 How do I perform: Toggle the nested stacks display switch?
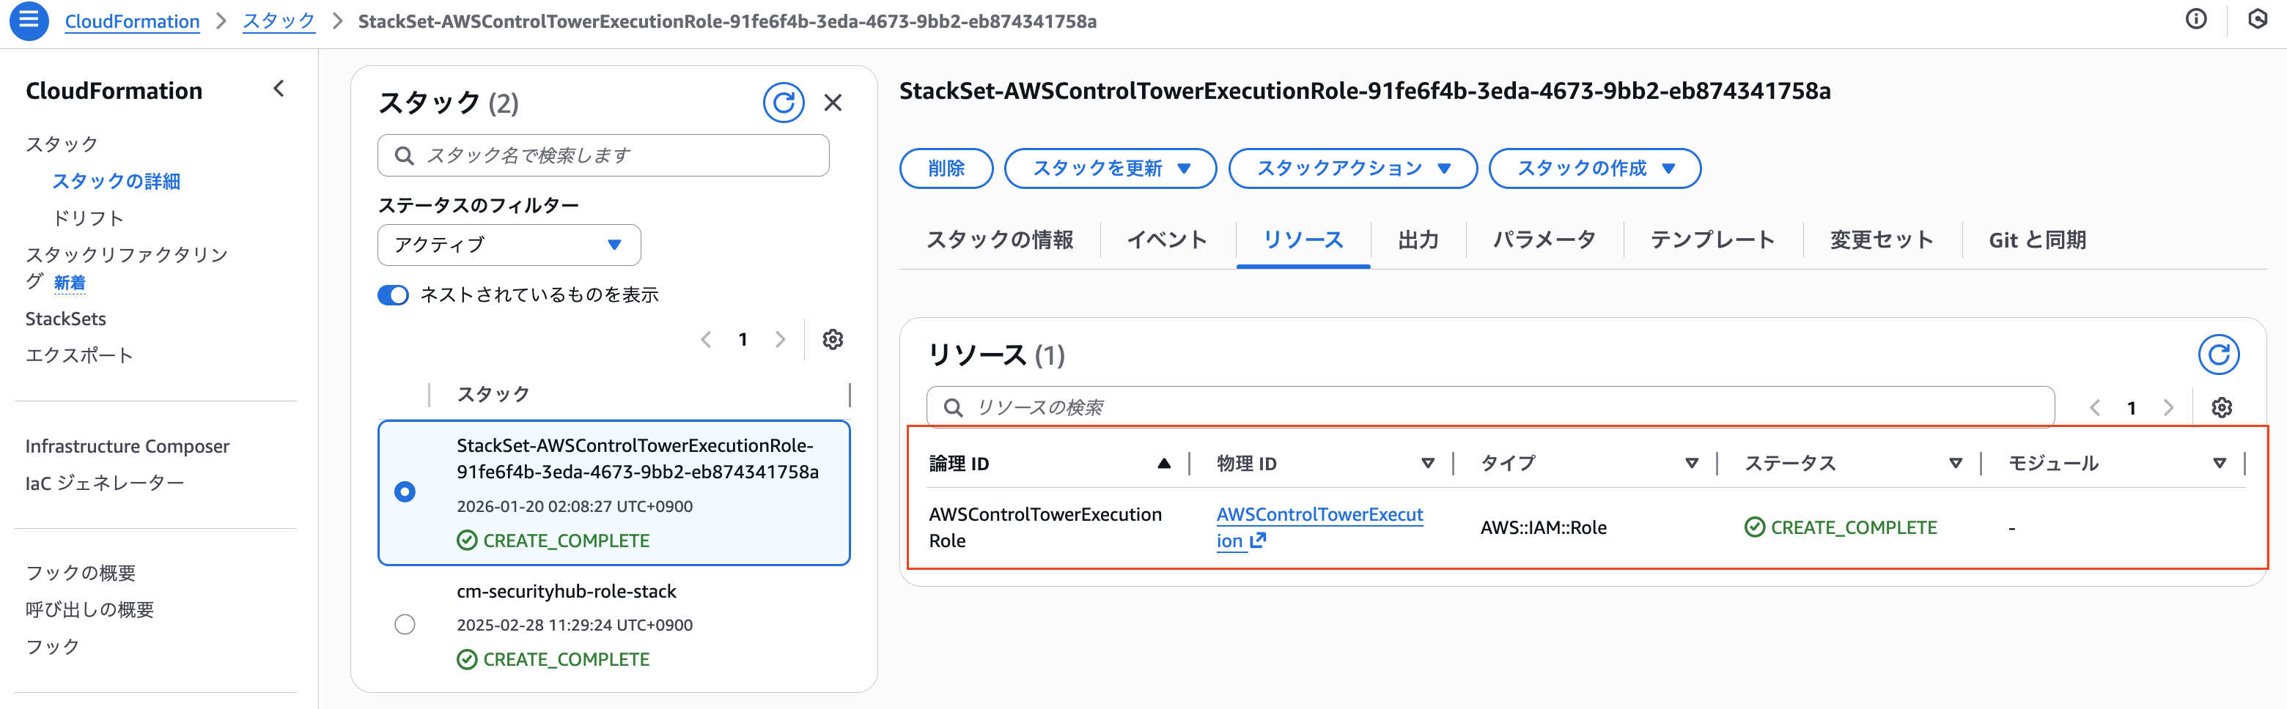[x=394, y=295]
